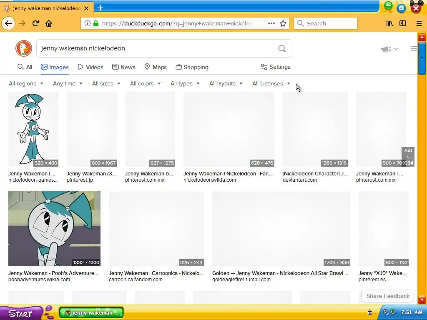The height and width of the screenshot is (320, 427).
Task: Click the round system tray icon next to the clock
Action: click(385, 312)
